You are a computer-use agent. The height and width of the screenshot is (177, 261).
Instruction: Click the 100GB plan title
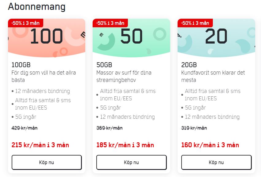(21, 65)
